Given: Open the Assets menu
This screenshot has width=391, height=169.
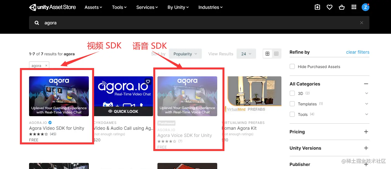Looking at the screenshot, I should click(93, 7).
